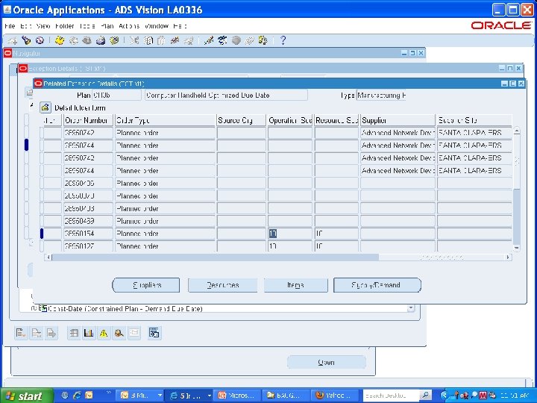The height and width of the screenshot is (403, 537).
Task: Click the Internet Explorer quick launch icon
Action: coord(77,396)
